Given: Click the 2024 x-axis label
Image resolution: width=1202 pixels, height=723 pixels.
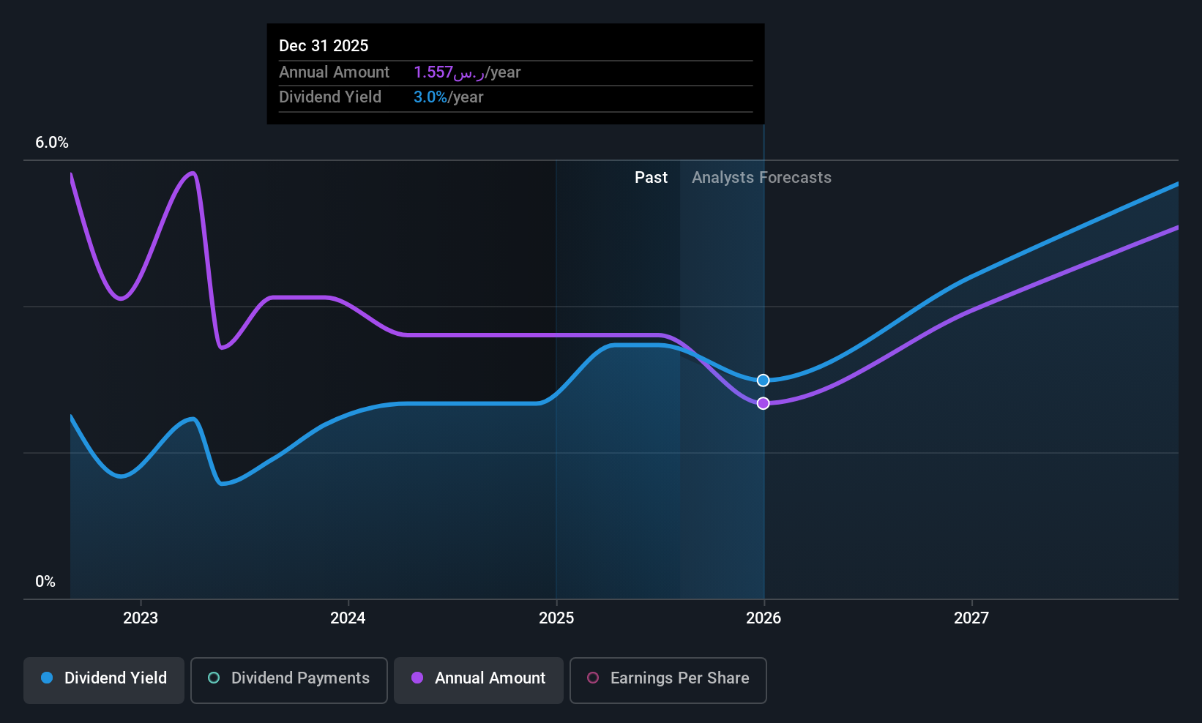Looking at the screenshot, I should coord(348,618).
